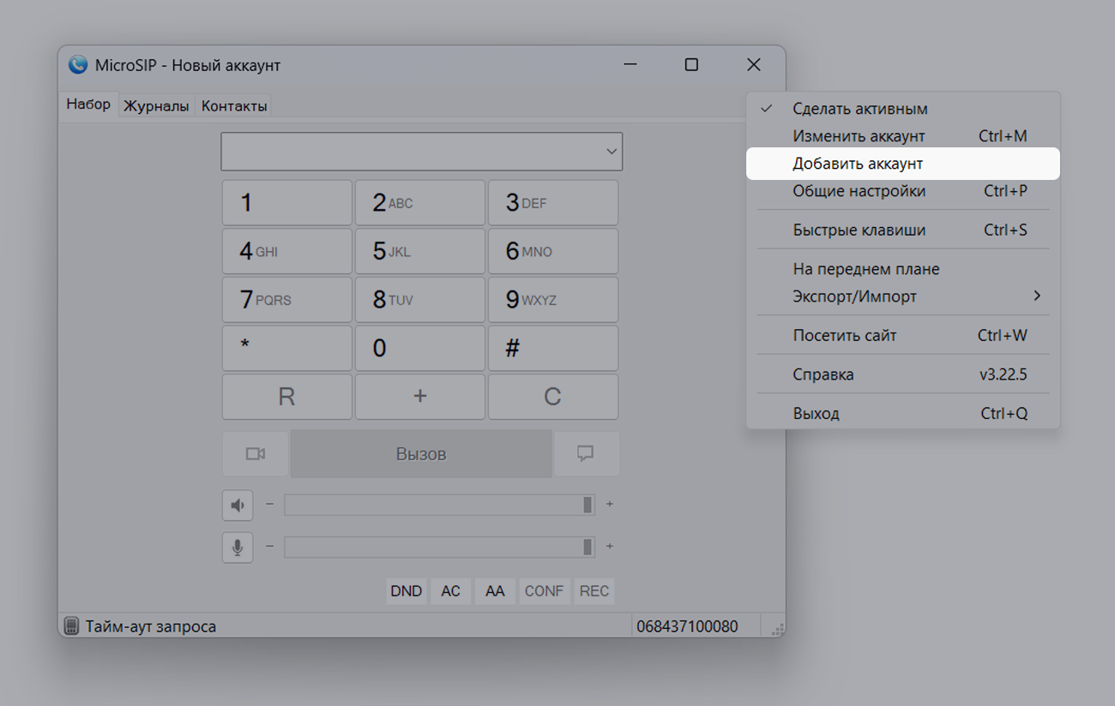Click account number 068437100080 in status bar

click(687, 626)
